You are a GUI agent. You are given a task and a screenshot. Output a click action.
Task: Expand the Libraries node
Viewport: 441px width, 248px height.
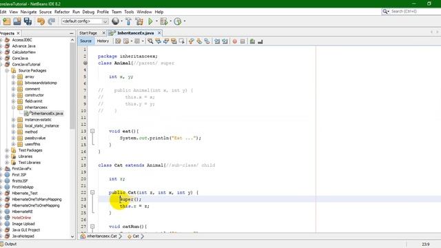click(7, 156)
